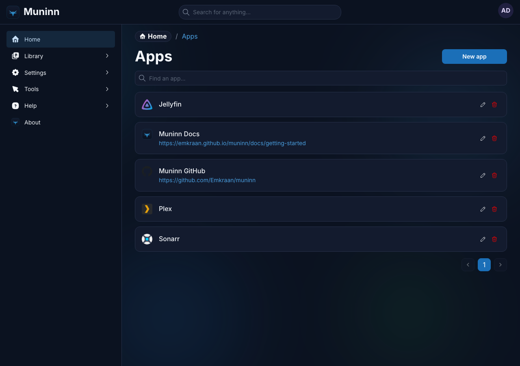This screenshot has width=520, height=366.
Task: Delete the Sonarr app entry
Action: click(x=494, y=239)
